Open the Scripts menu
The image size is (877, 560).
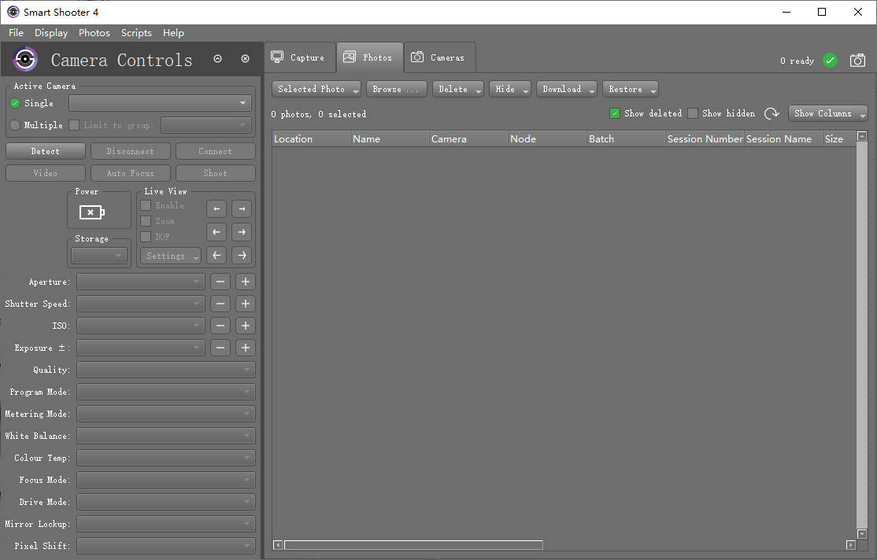pos(136,33)
